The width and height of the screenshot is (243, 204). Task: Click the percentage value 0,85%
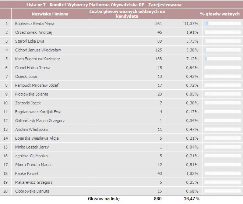click(x=192, y=94)
